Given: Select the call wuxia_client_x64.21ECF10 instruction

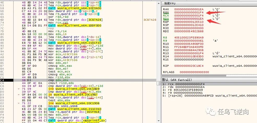Looking at the screenshot, I should pos(75,43).
